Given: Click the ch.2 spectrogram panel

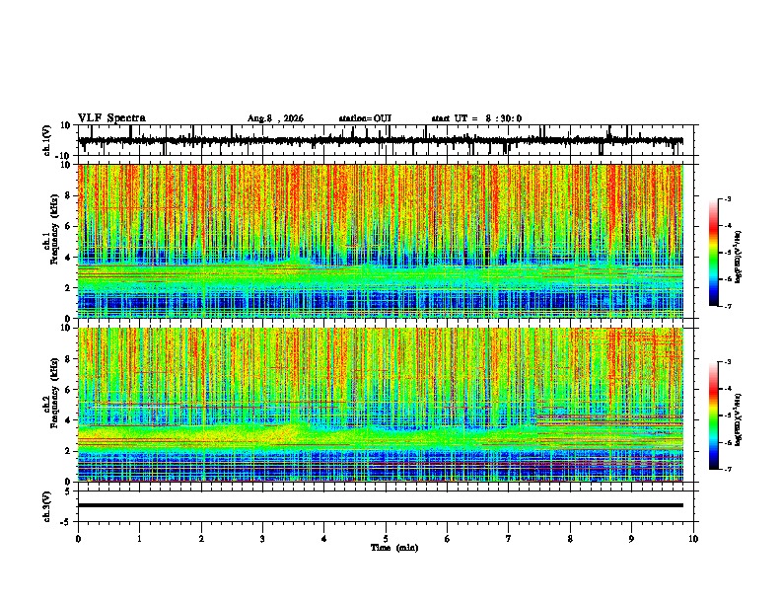Looking at the screenshot, I should (381, 405).
